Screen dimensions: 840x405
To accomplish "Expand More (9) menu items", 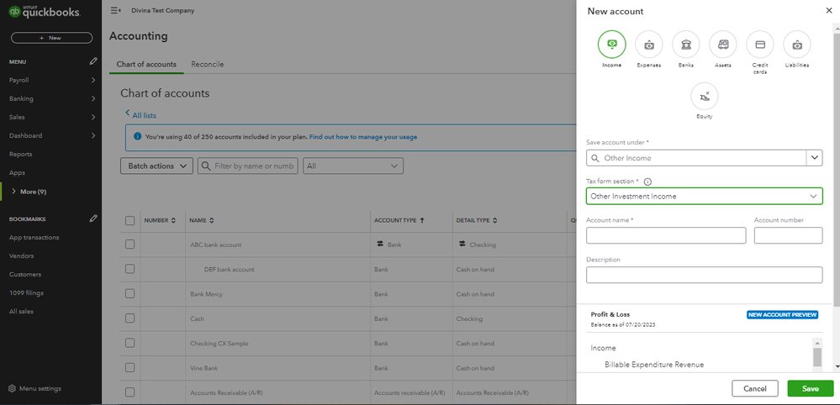I will pos(29,192).
